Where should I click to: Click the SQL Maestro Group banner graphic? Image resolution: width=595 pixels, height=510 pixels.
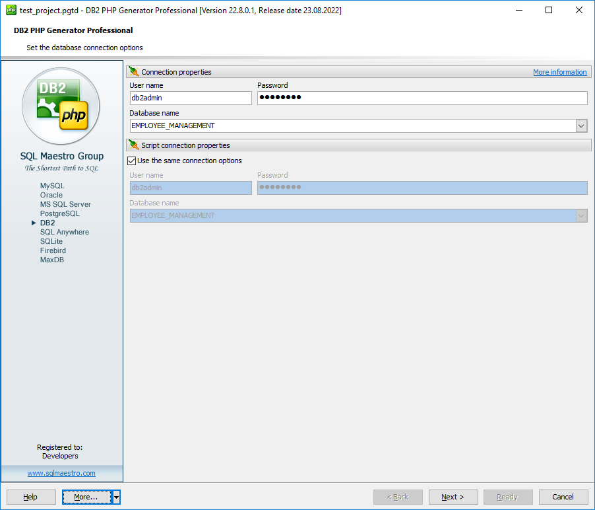[x=61, y=156]
